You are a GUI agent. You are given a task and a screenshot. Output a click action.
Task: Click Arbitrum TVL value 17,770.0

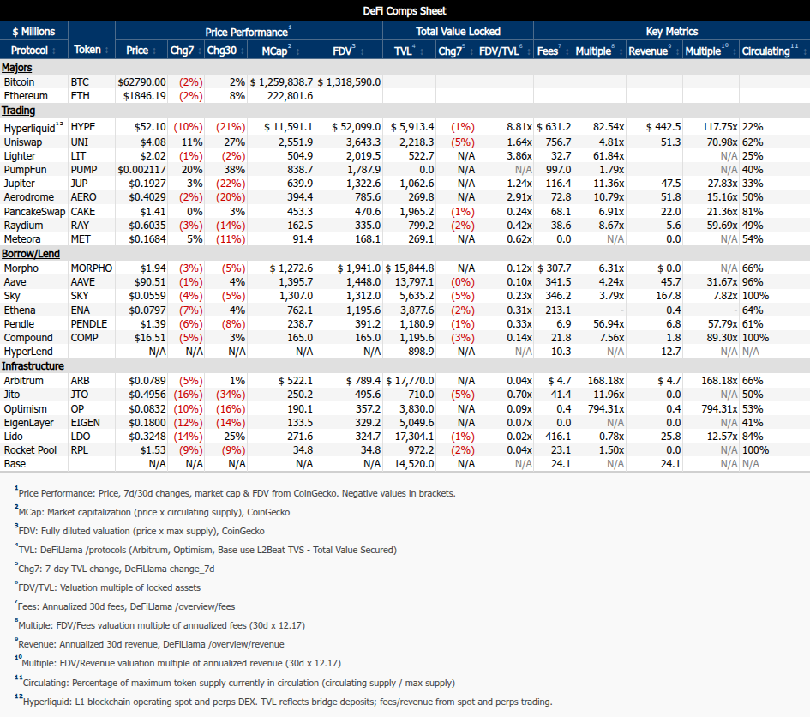click(411, 381)
